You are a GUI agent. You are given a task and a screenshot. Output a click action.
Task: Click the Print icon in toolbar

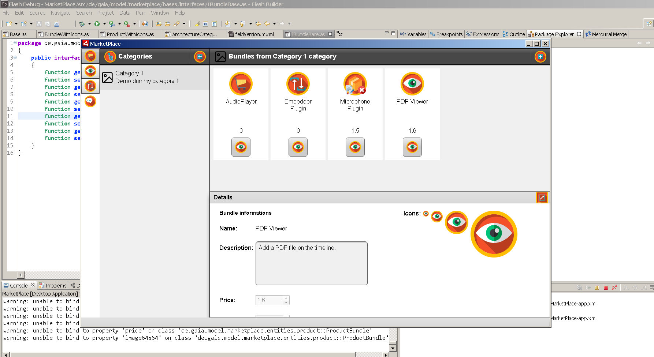pos(57,24)
